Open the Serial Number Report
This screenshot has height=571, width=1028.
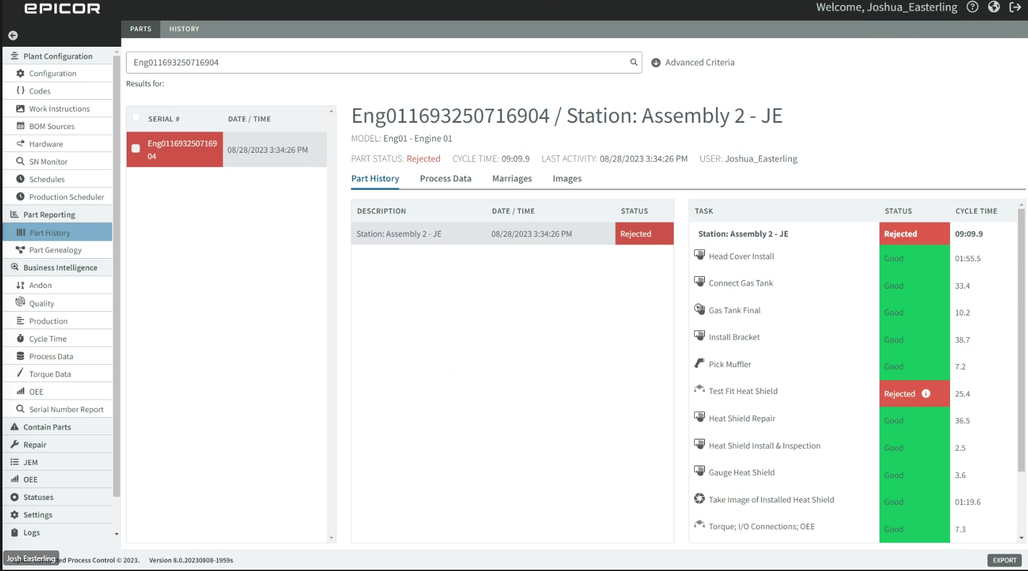tap(66, 409)
